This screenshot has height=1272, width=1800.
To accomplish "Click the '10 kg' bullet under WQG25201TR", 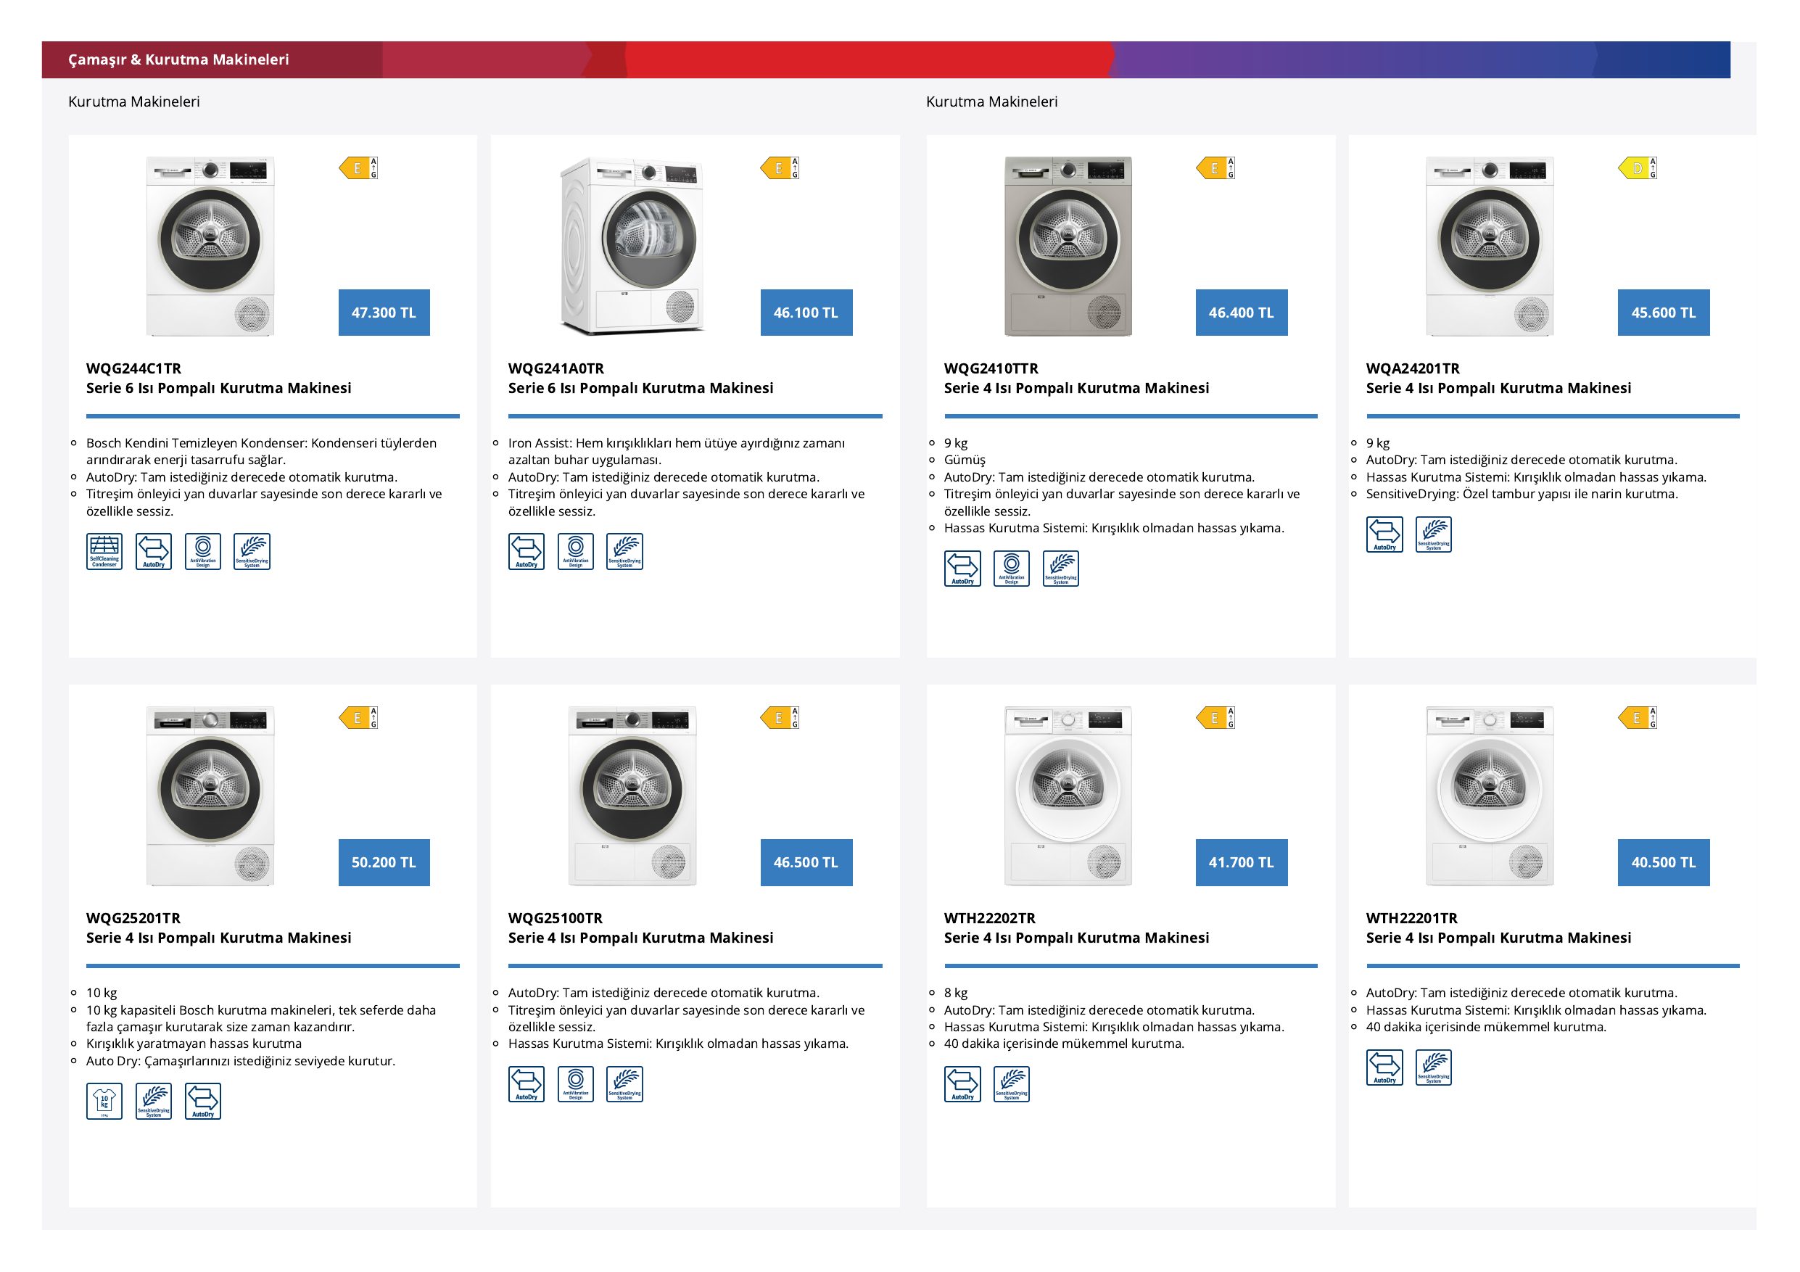I will tap(101, 993).
